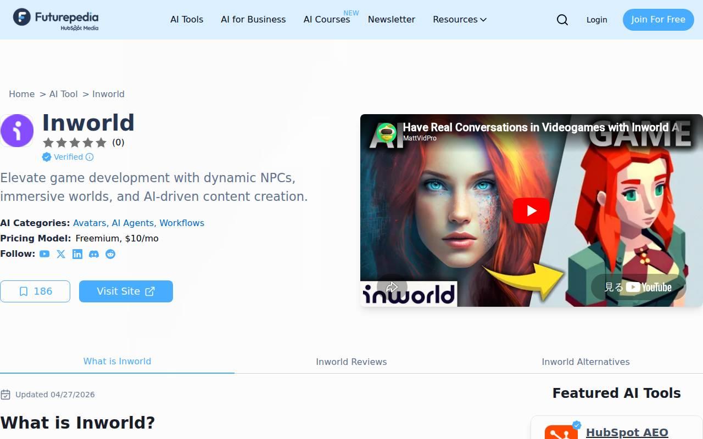Open Inworld's LinkedIn follow icon
This screenshot has width=703, height=439.
(77, 254)
